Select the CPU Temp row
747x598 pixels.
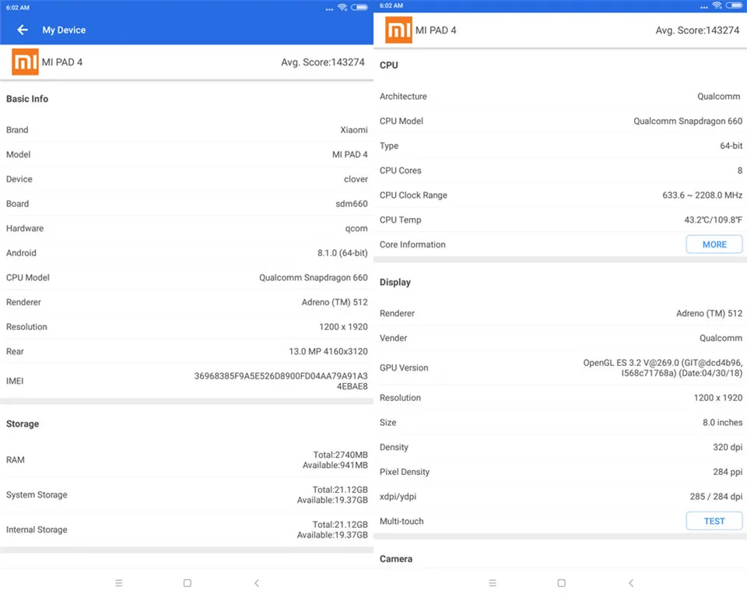[x=560, y=220]
